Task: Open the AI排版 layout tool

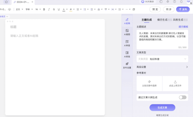Action: tap(127, 54)
